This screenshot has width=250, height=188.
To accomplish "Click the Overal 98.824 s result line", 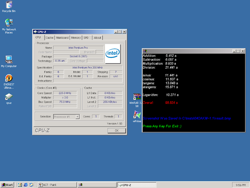I will [160, 103].
